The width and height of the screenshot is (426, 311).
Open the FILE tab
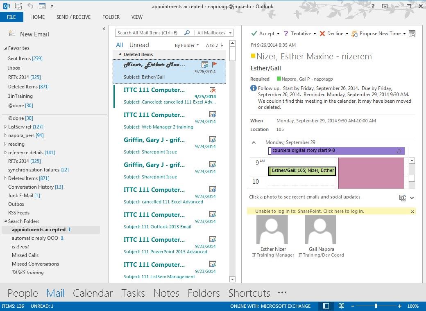(x=11, y=17)
